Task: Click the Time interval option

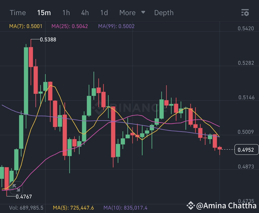Action: [18, 13]
